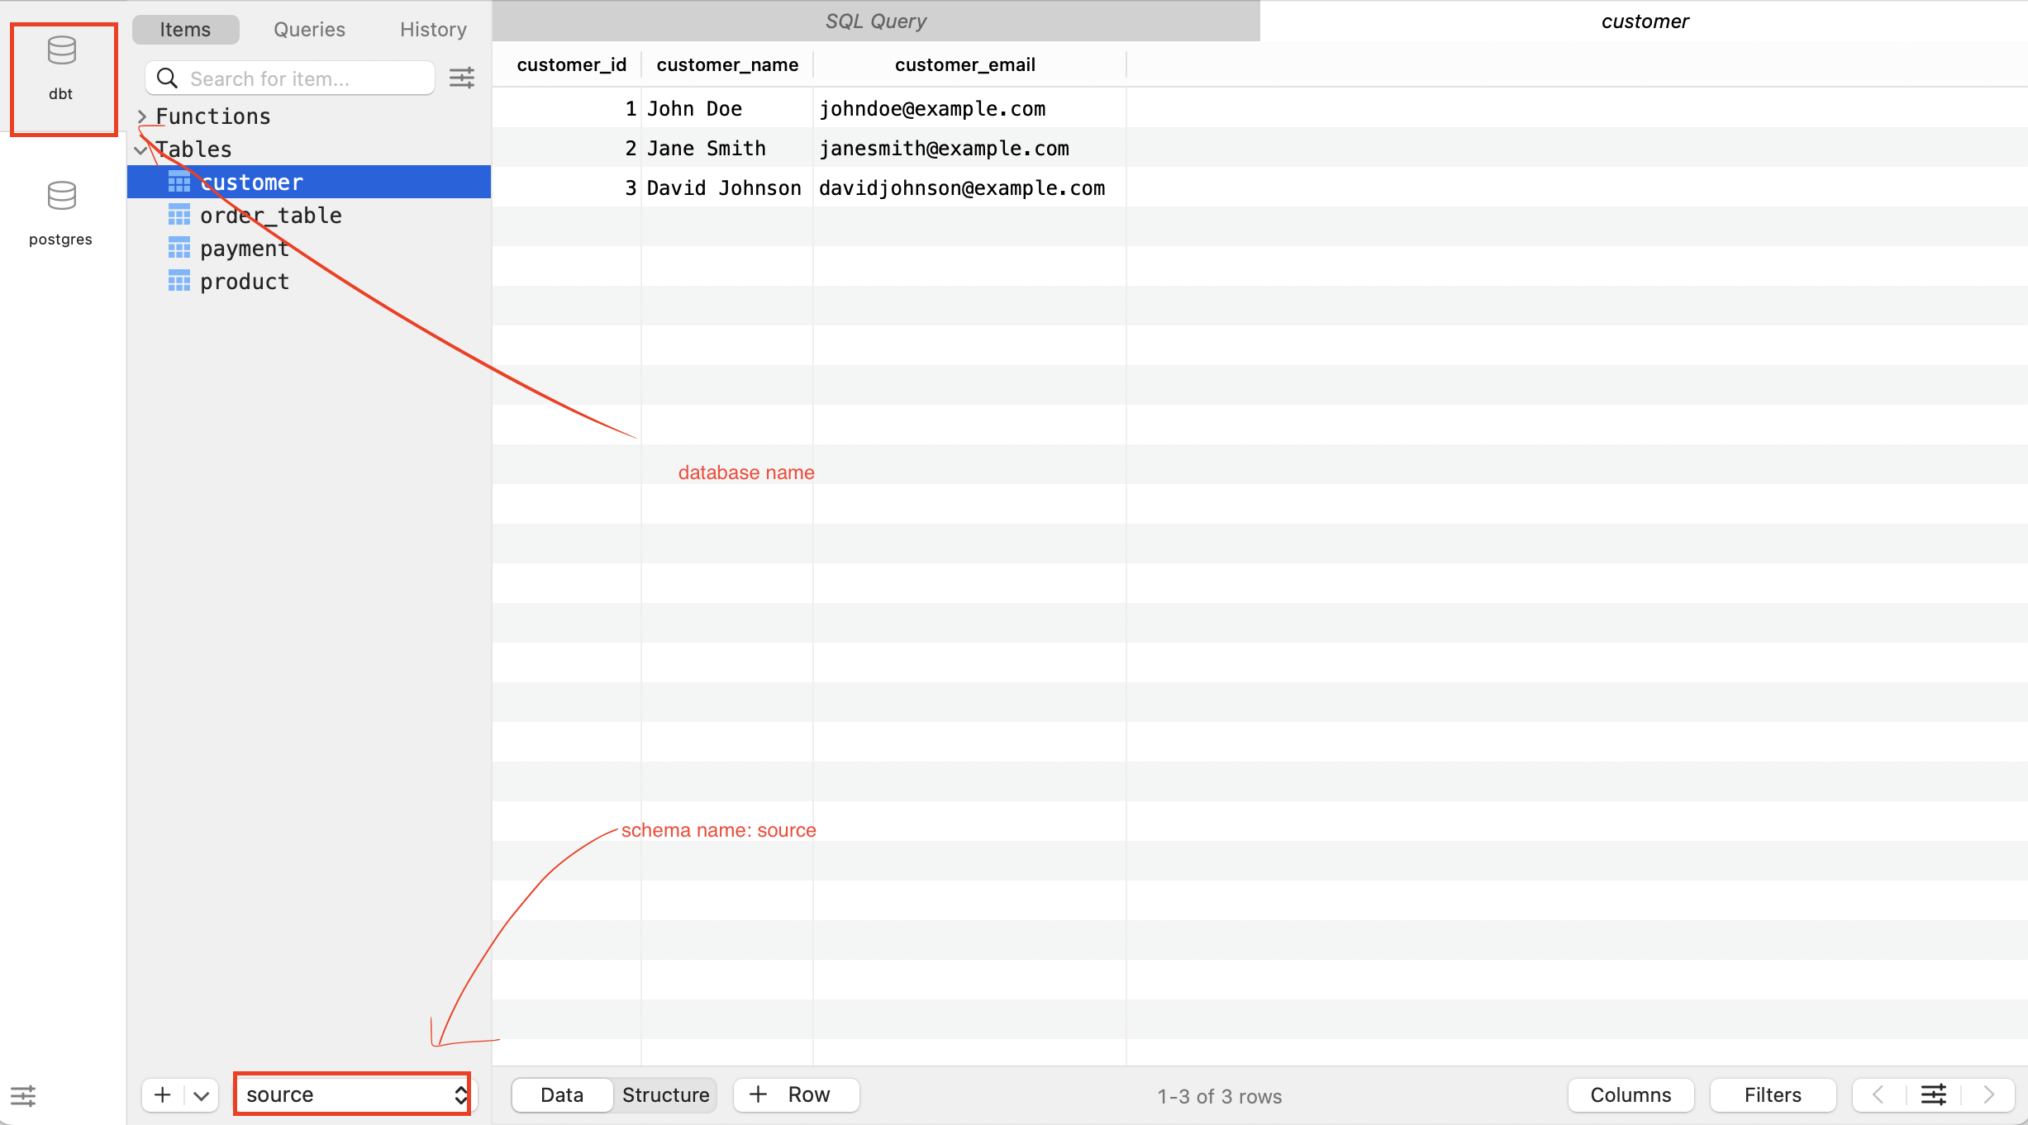Select the Items segment
Screen dimensions: 2028x1125
tap(185, 30)
